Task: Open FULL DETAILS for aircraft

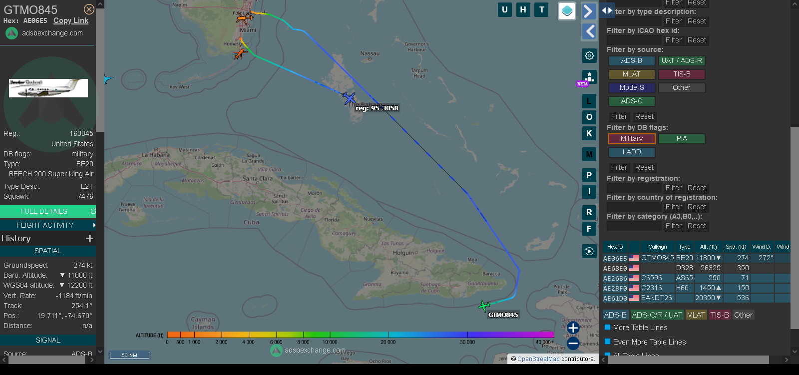Action: [48, 211]
